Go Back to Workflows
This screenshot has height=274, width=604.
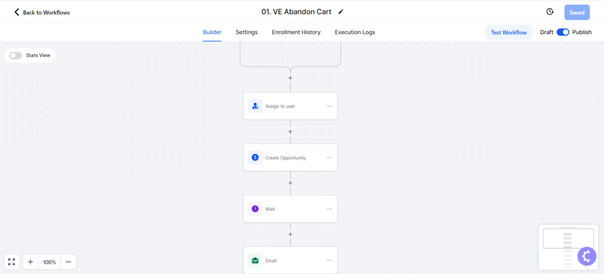pos(42,12)
